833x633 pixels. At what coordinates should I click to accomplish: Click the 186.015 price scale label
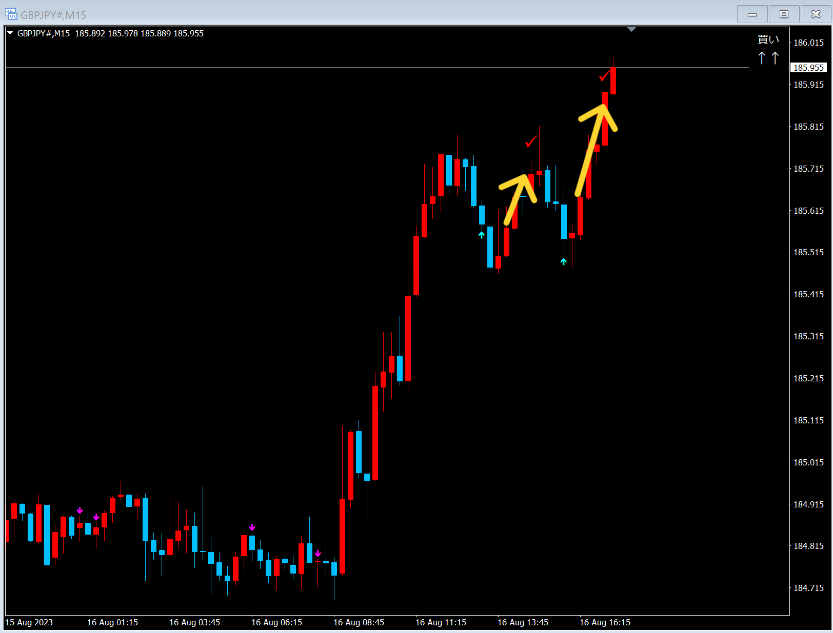(809, 43)
